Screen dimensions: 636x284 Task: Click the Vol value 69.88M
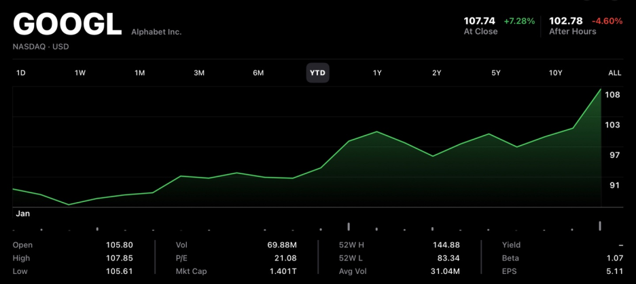pyautogui.click(x=282, y=245)
